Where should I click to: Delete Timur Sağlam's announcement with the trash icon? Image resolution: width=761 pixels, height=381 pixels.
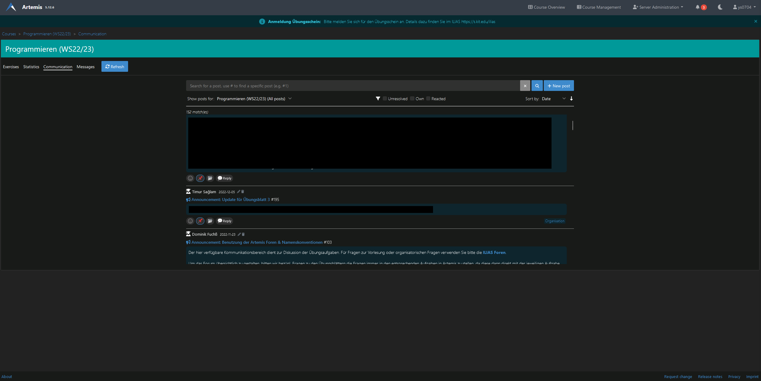[x=242, y=192]
